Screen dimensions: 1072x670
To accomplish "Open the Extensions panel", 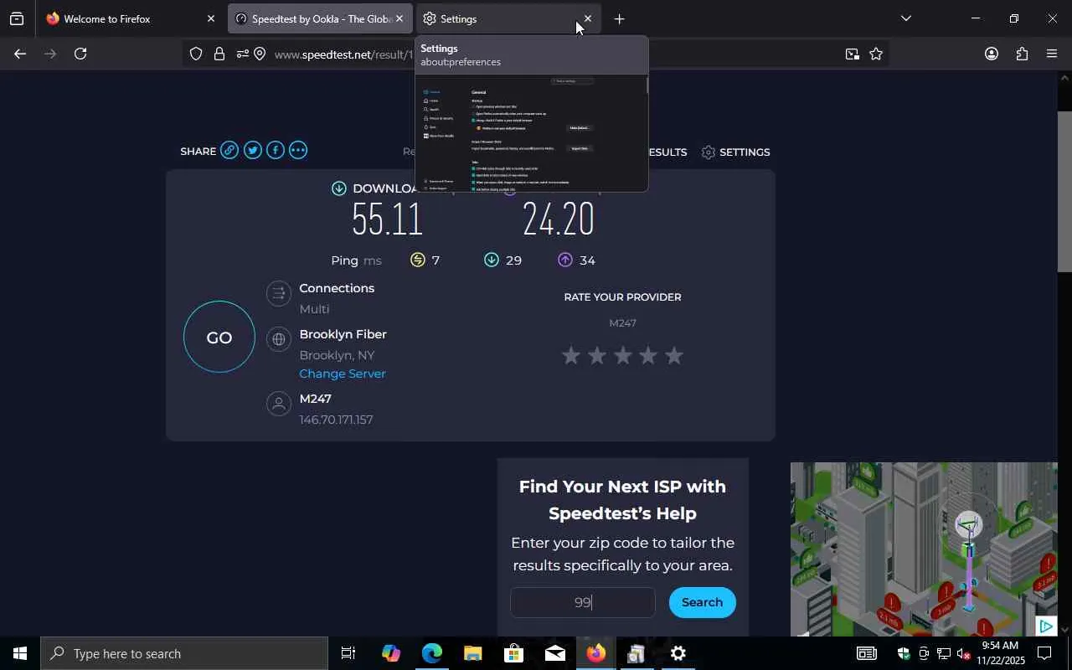I will (x=1022, y=54).
